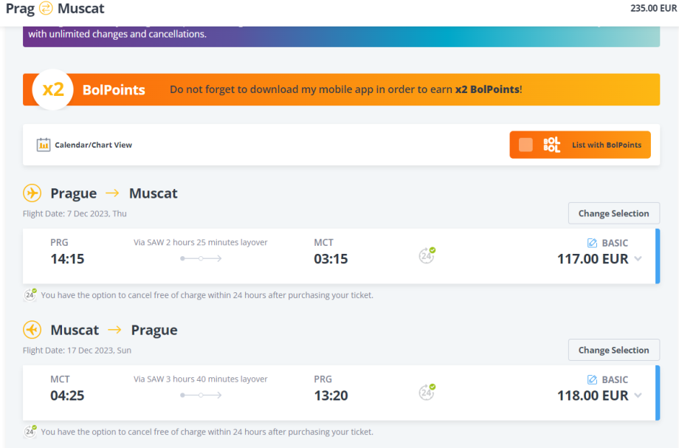Click the edit icon beside BASIC on 118.00 EUR
This screenshot has width=679, height=448.
[x=592, y=379]
